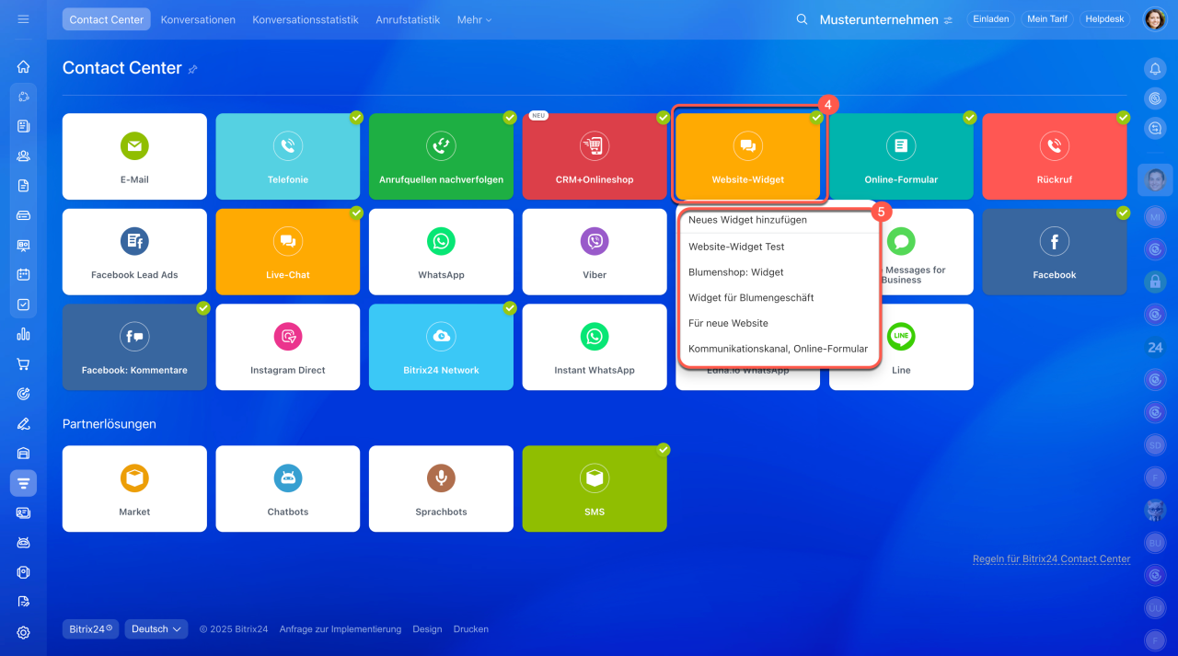Viewport: 1178px width, 656px height.
Task: Switch to Contact Center tab
Action: [107, 19]
